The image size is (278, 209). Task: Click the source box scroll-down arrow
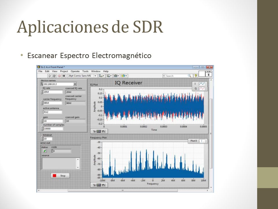(78, 167)
